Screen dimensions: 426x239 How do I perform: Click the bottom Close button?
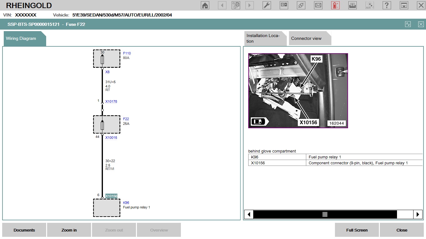click(x=402, y=230)
